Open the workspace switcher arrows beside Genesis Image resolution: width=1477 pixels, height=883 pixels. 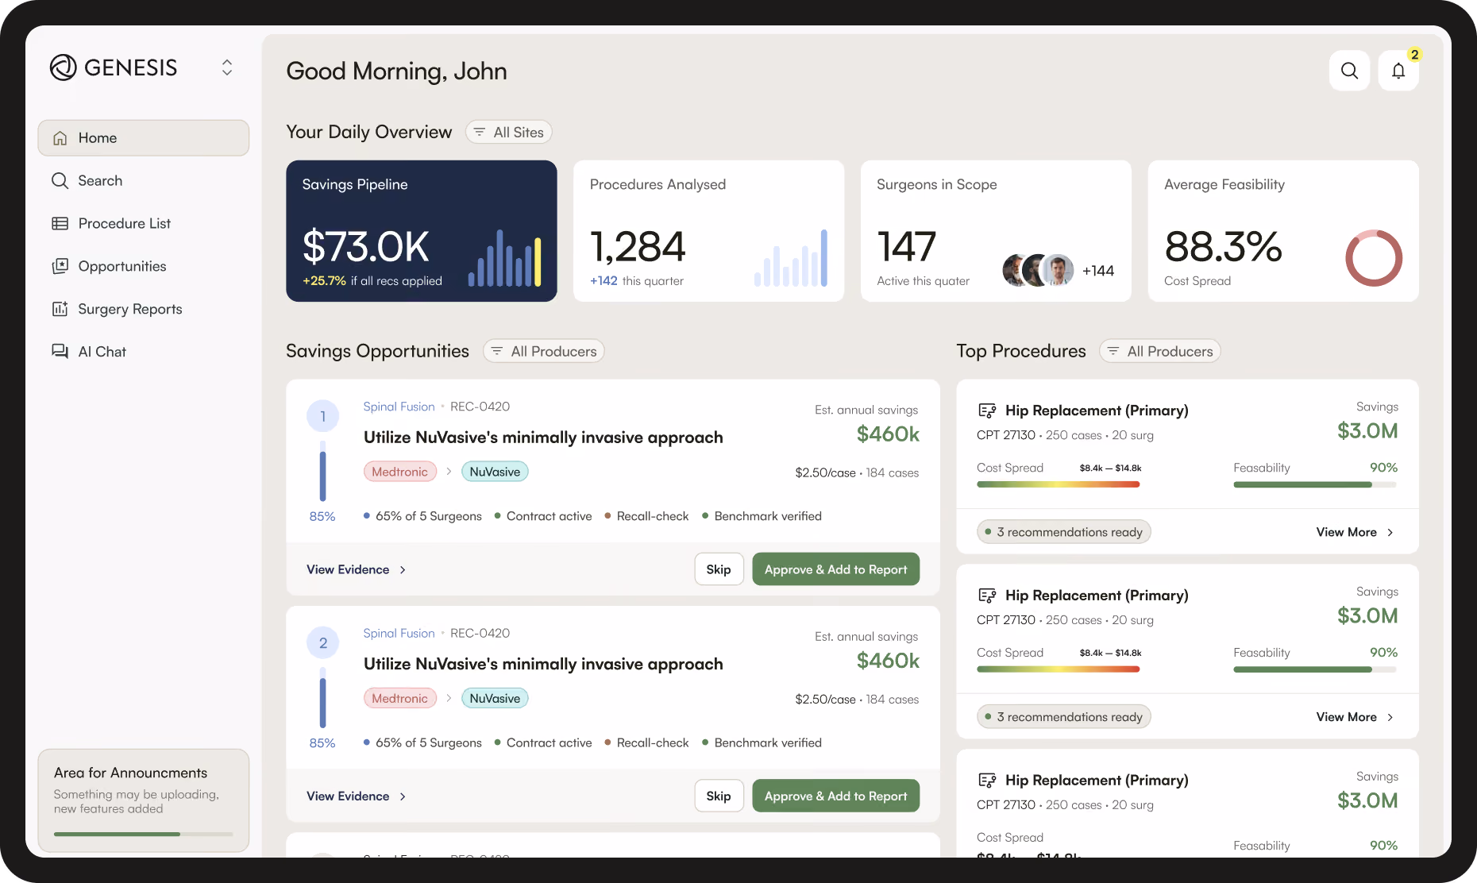coord(227,67)
